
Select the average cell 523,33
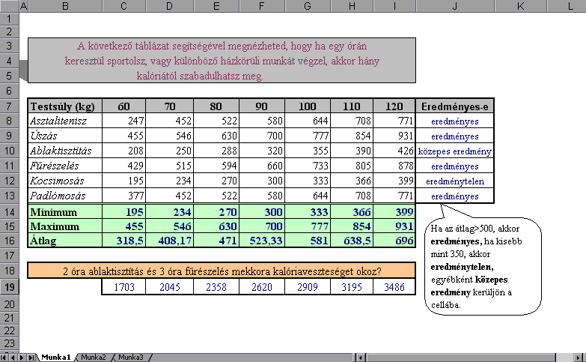tap(262, 241)
